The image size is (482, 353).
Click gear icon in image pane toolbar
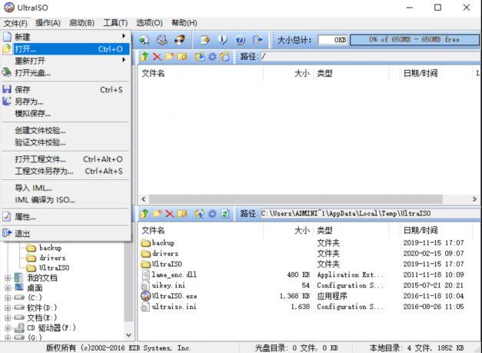pyautogui.click(x=212, y=57)
